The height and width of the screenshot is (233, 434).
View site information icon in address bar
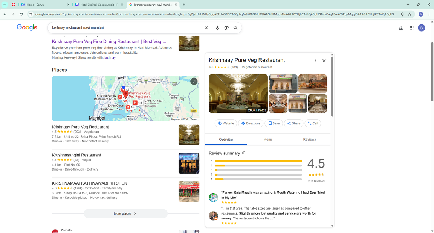[x=31, y=14]
